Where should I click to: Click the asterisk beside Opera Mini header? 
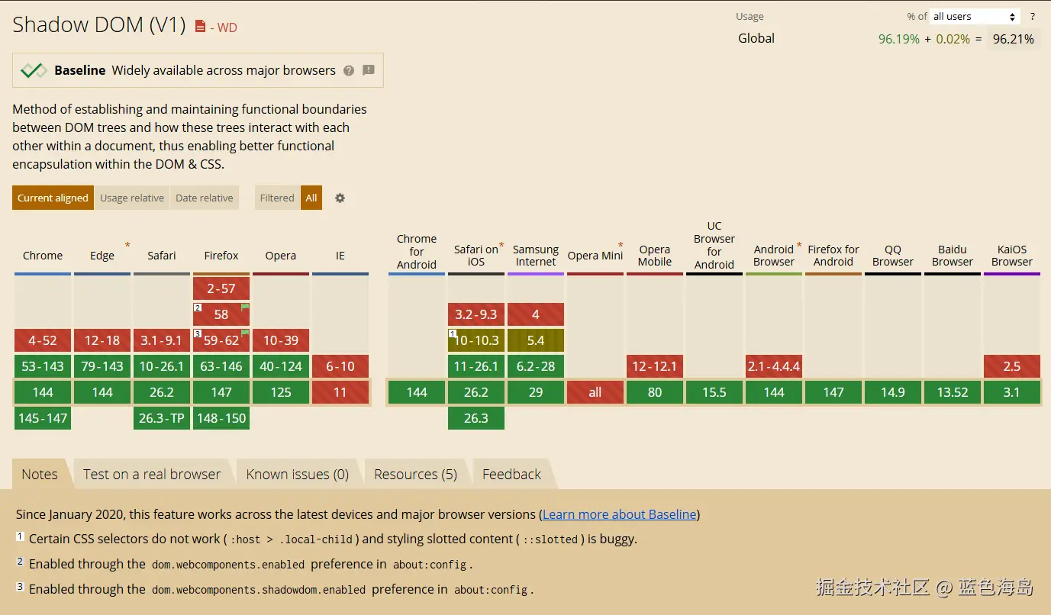[x=621, y=246]
